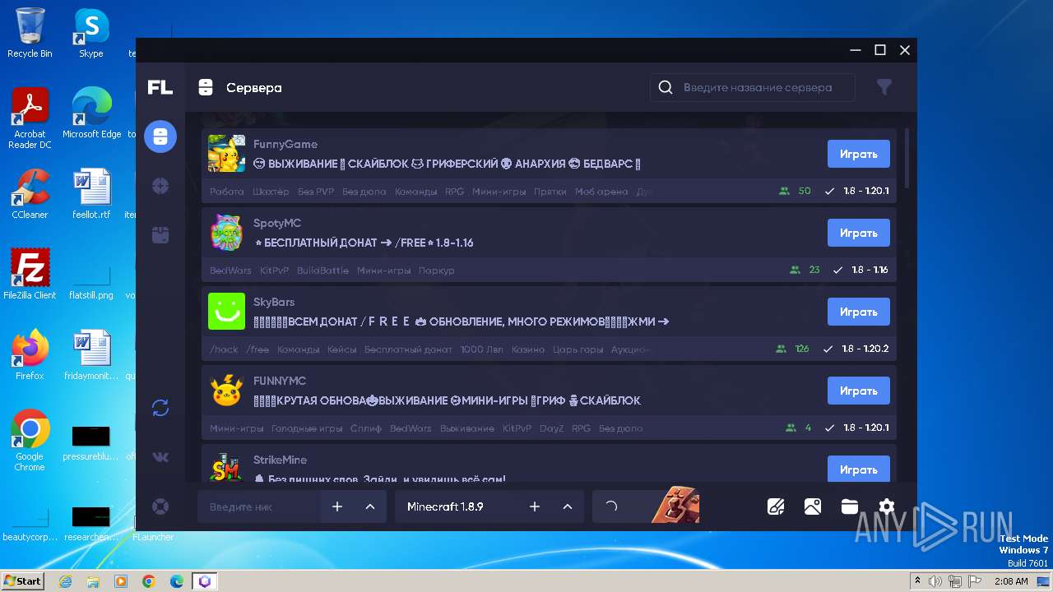Select the 'BedWars' tag under SpotyMC
This screenshot has width=1053, height=592.
(x=230, y=271)
